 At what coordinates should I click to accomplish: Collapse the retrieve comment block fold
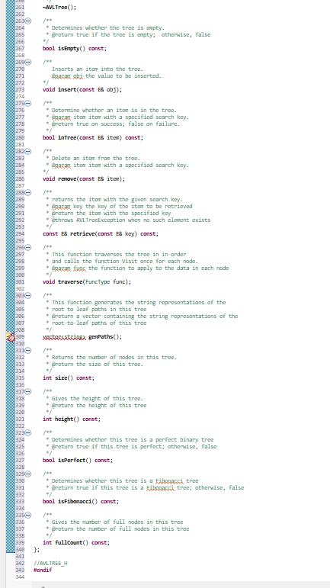28,193
